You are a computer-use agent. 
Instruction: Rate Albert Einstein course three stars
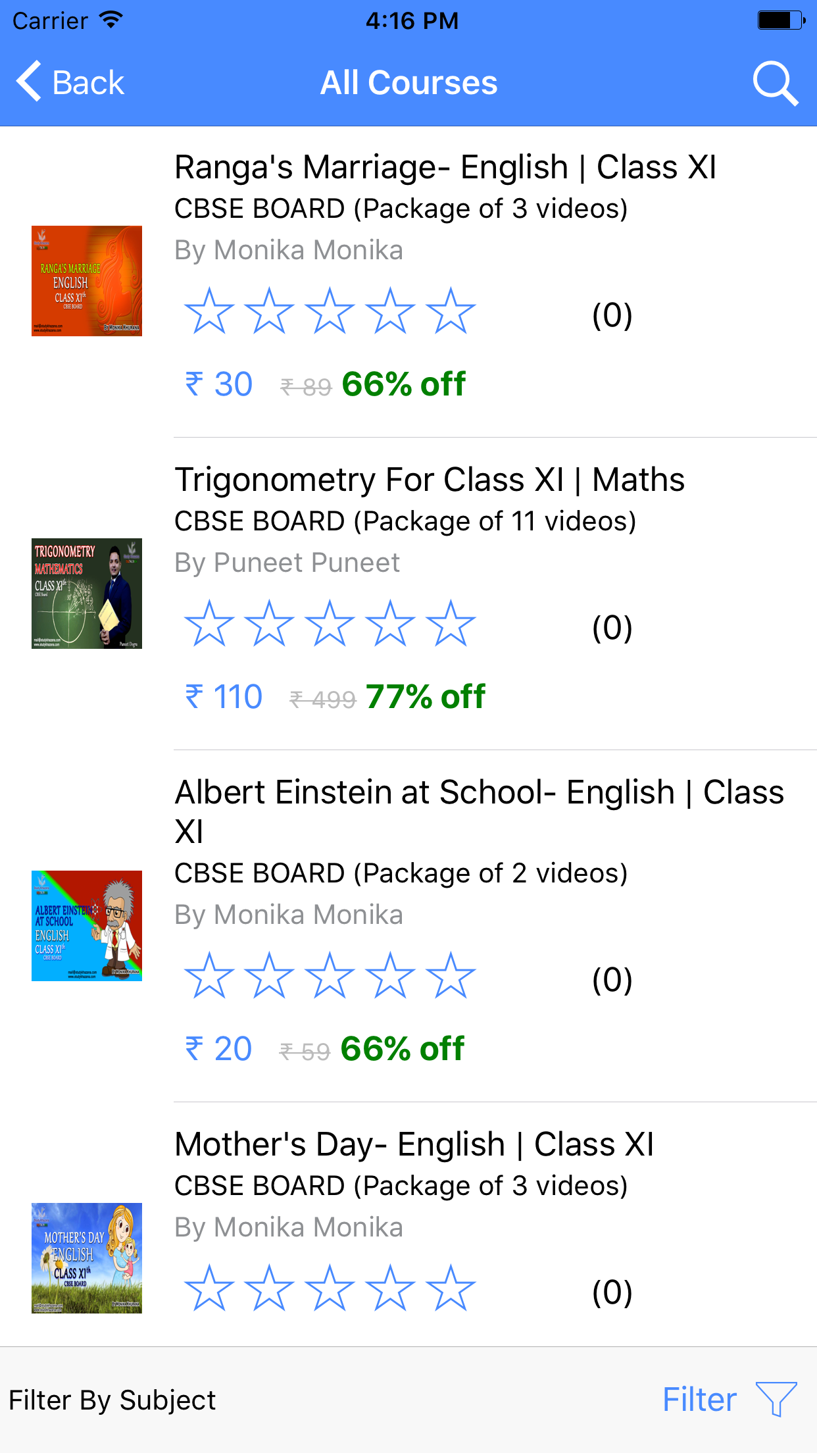pos(330,976)
